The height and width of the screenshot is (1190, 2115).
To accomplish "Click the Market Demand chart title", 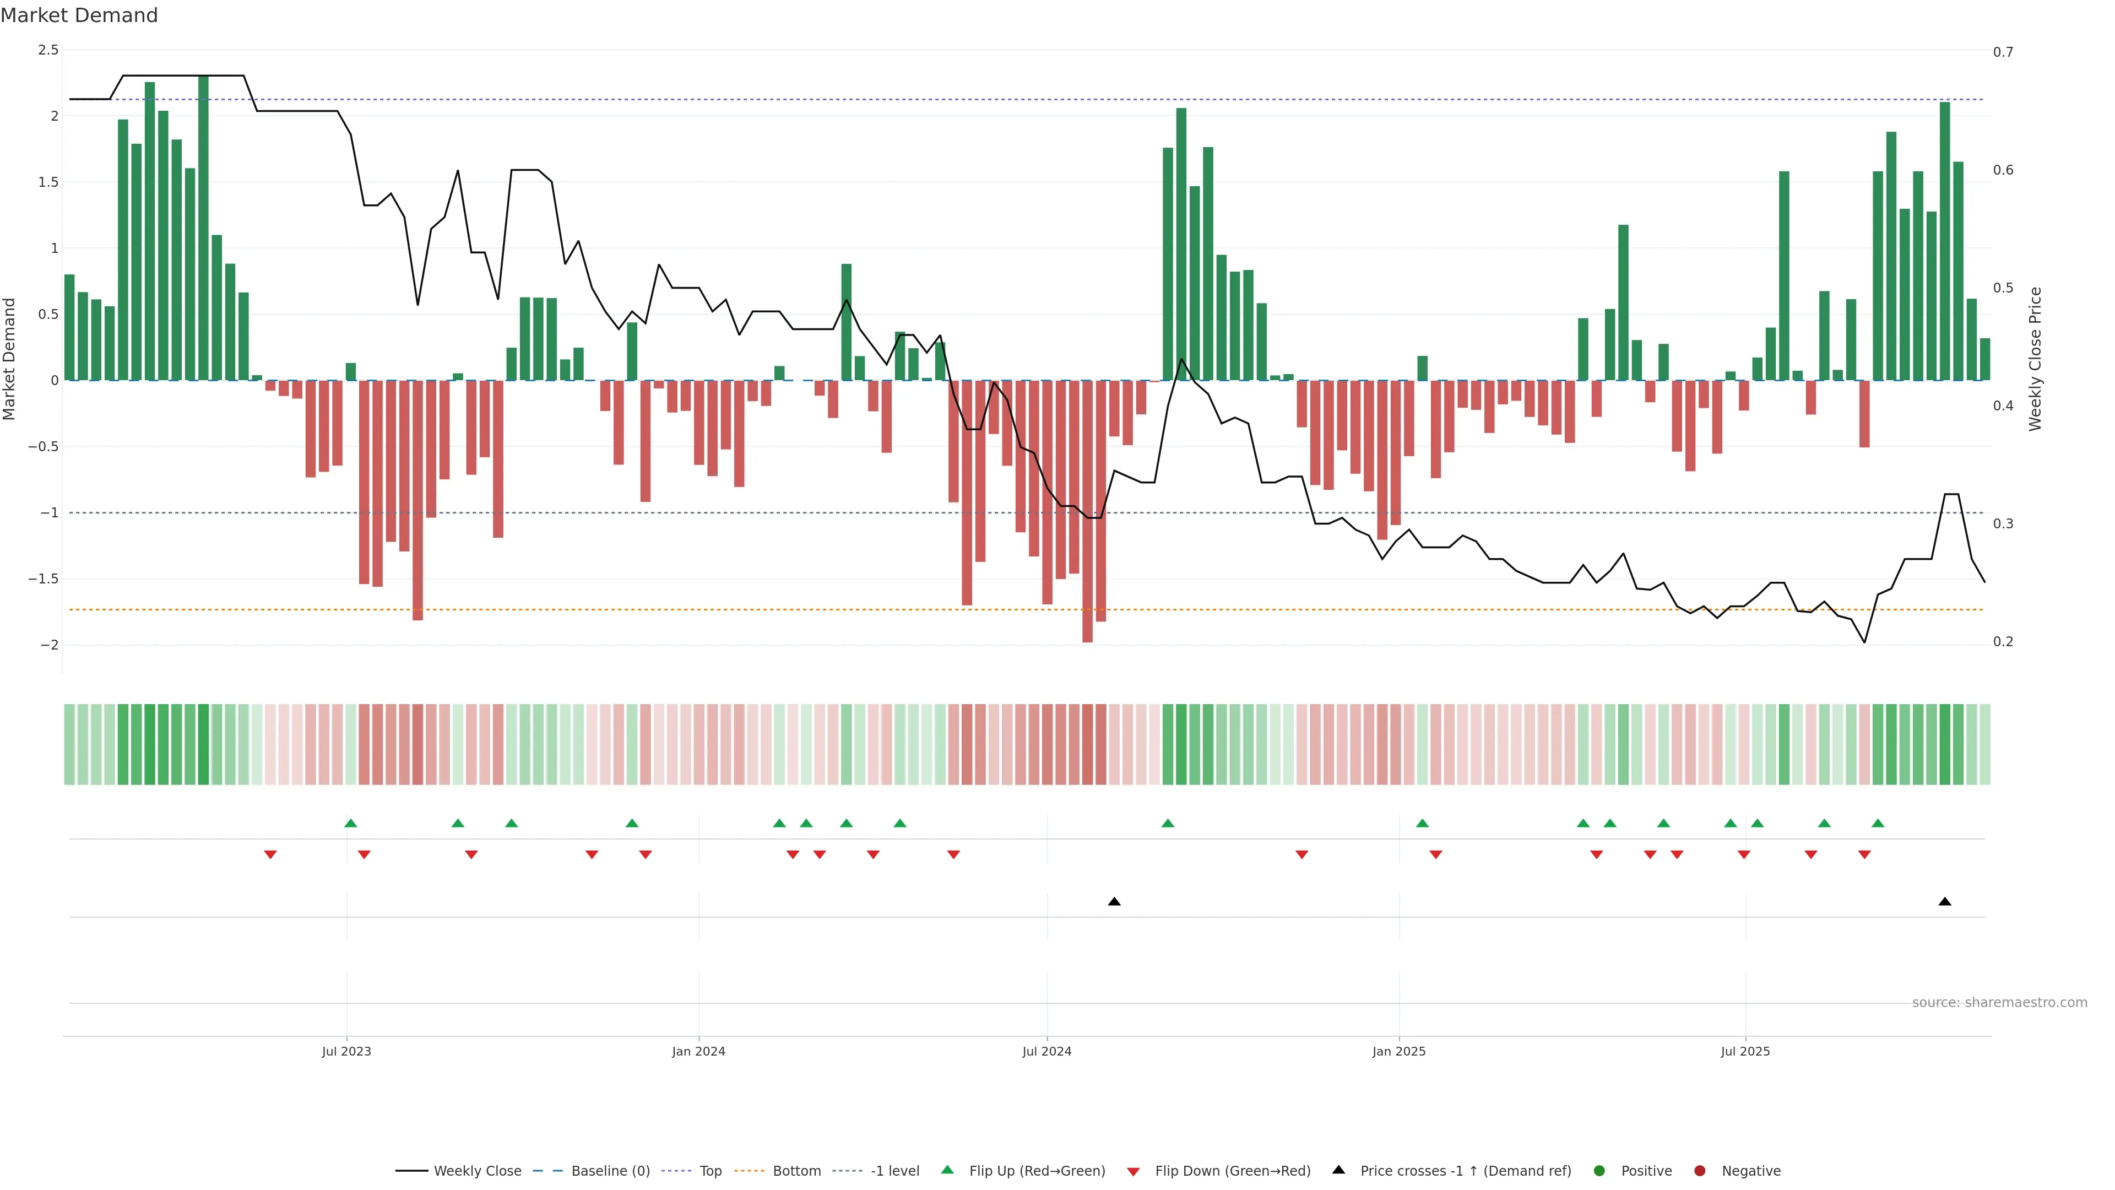I will click(79, 15).
